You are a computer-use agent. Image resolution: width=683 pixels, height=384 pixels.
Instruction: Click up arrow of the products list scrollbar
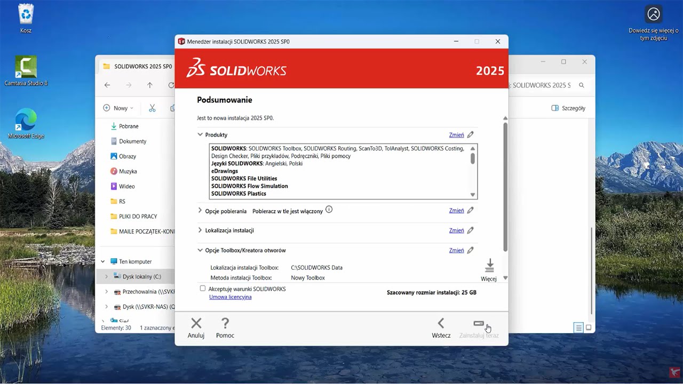472,149
